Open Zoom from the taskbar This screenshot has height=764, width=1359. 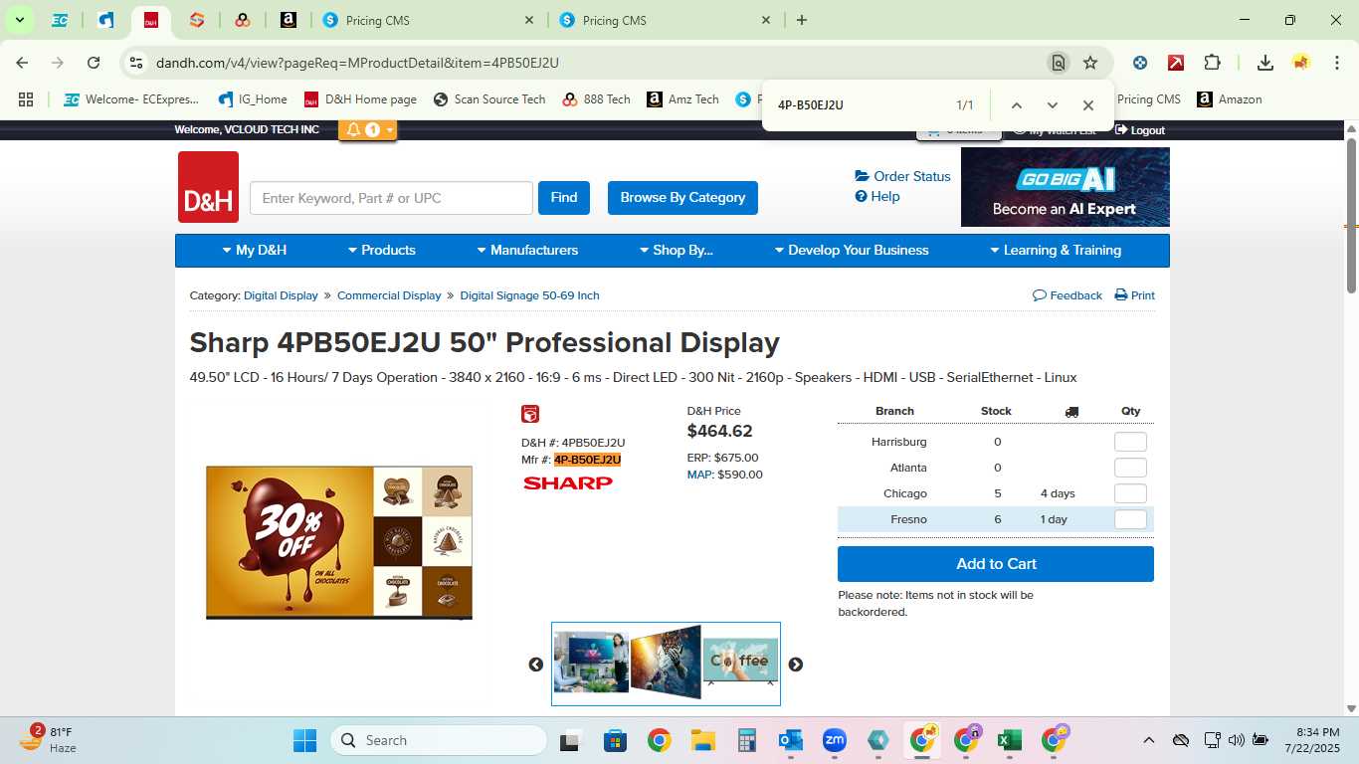click(834, 740)
